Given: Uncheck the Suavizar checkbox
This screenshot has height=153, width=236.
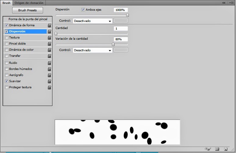Looking at the screenshot, I should 6,81.
